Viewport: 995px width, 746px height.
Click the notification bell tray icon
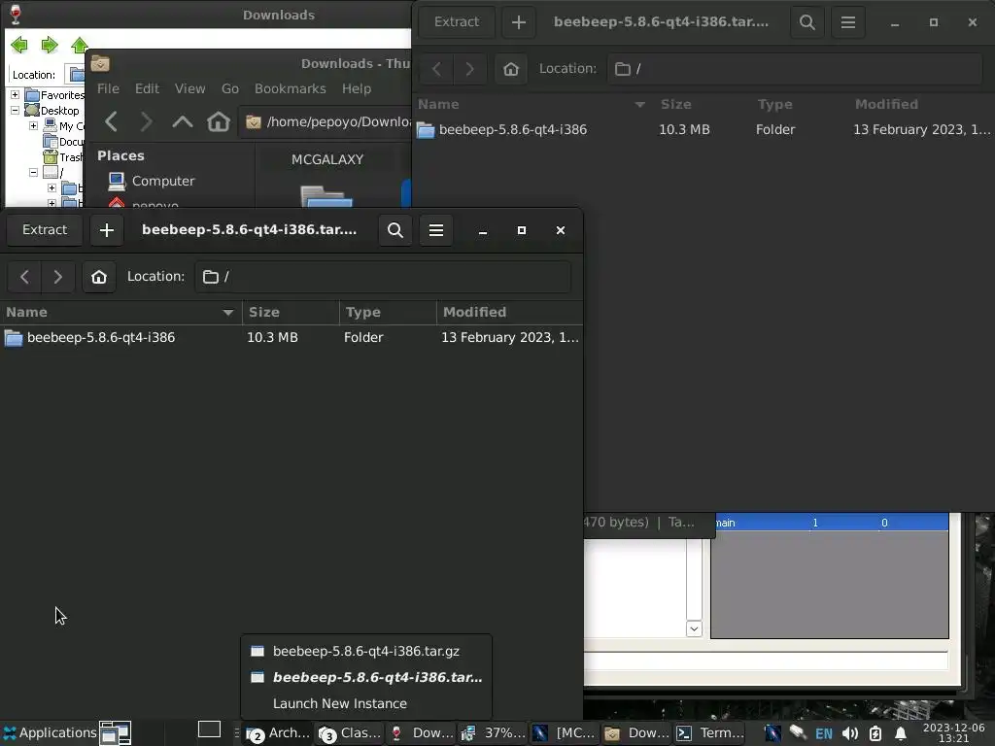[901, 734]
